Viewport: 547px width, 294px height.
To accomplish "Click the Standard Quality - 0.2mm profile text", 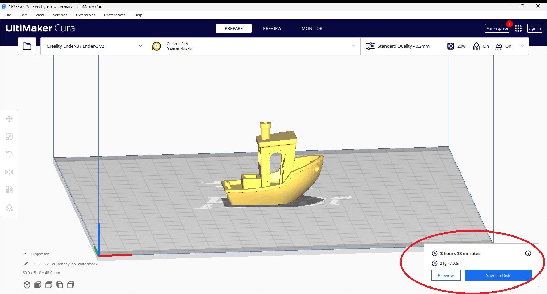I will click(x=404, y=46).
